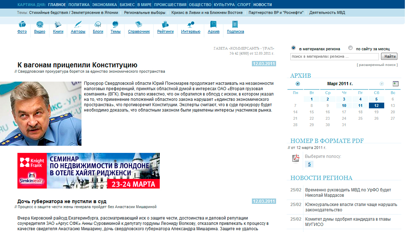Viewport: 407px width, 232px height.
Task: Select March 2 in archive calendar
Action: 328,99
